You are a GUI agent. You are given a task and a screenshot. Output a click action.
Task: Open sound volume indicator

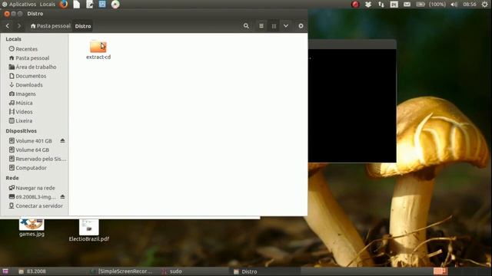click(x=454, y=5)
